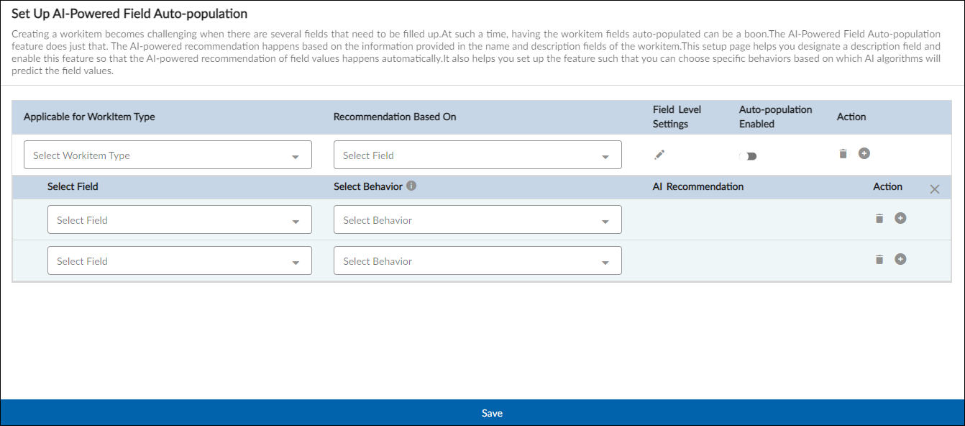The image size is (965, 426).
Task: Click the Field Level Settings pencil icon
Action: pos(659,154)
